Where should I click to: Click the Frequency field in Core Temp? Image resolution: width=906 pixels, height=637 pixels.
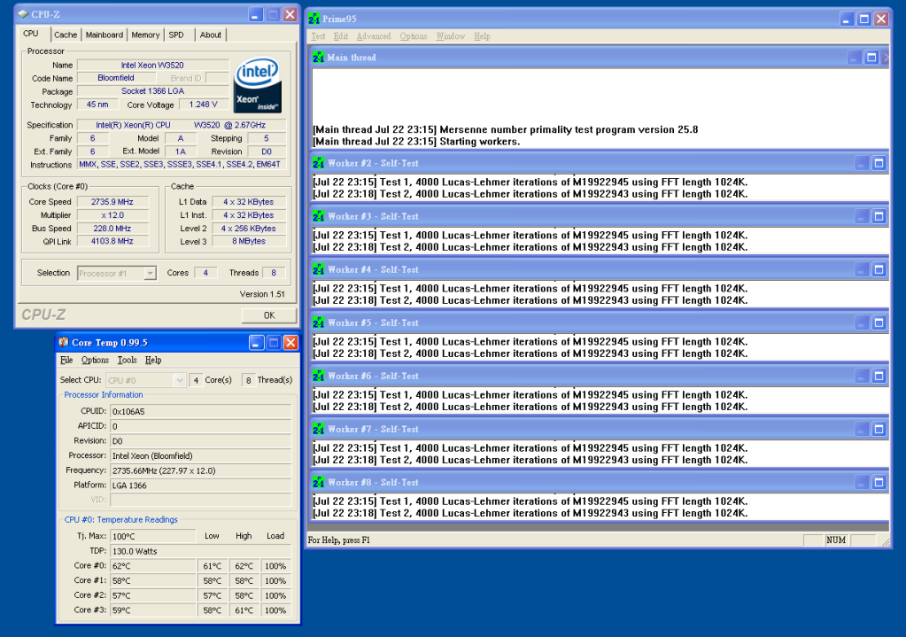point(200,470)
